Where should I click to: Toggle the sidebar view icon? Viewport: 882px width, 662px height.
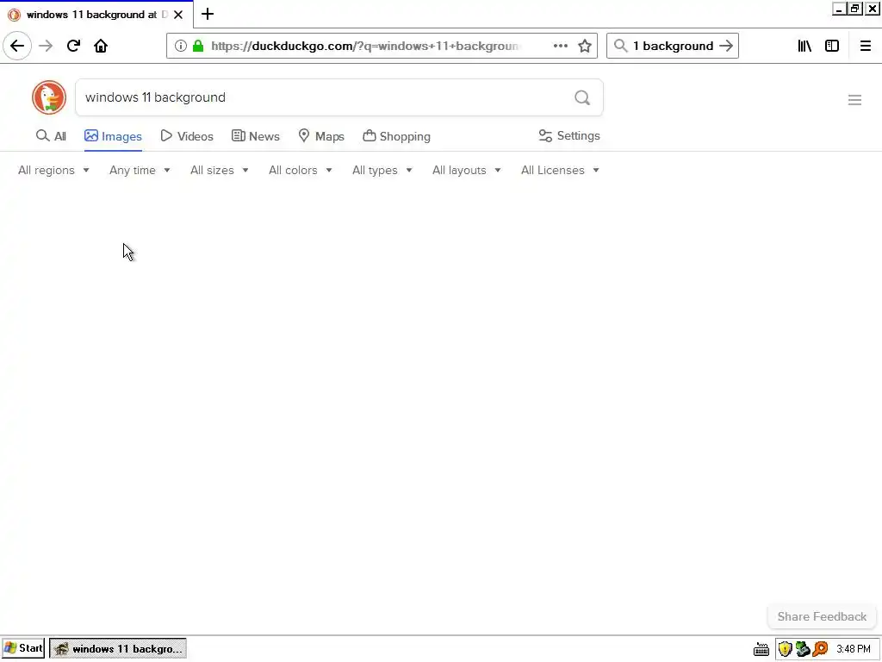[x=832, y=46]
